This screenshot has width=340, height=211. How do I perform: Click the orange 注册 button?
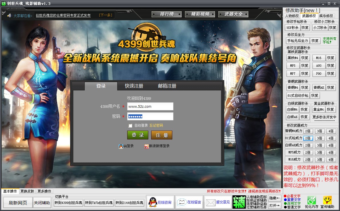click(x=162, y=135)
